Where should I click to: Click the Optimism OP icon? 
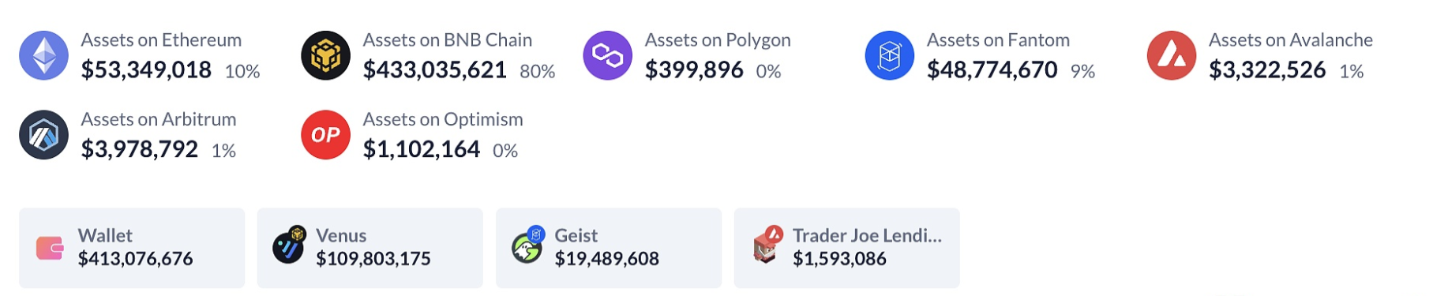click(x=325, y=135)
